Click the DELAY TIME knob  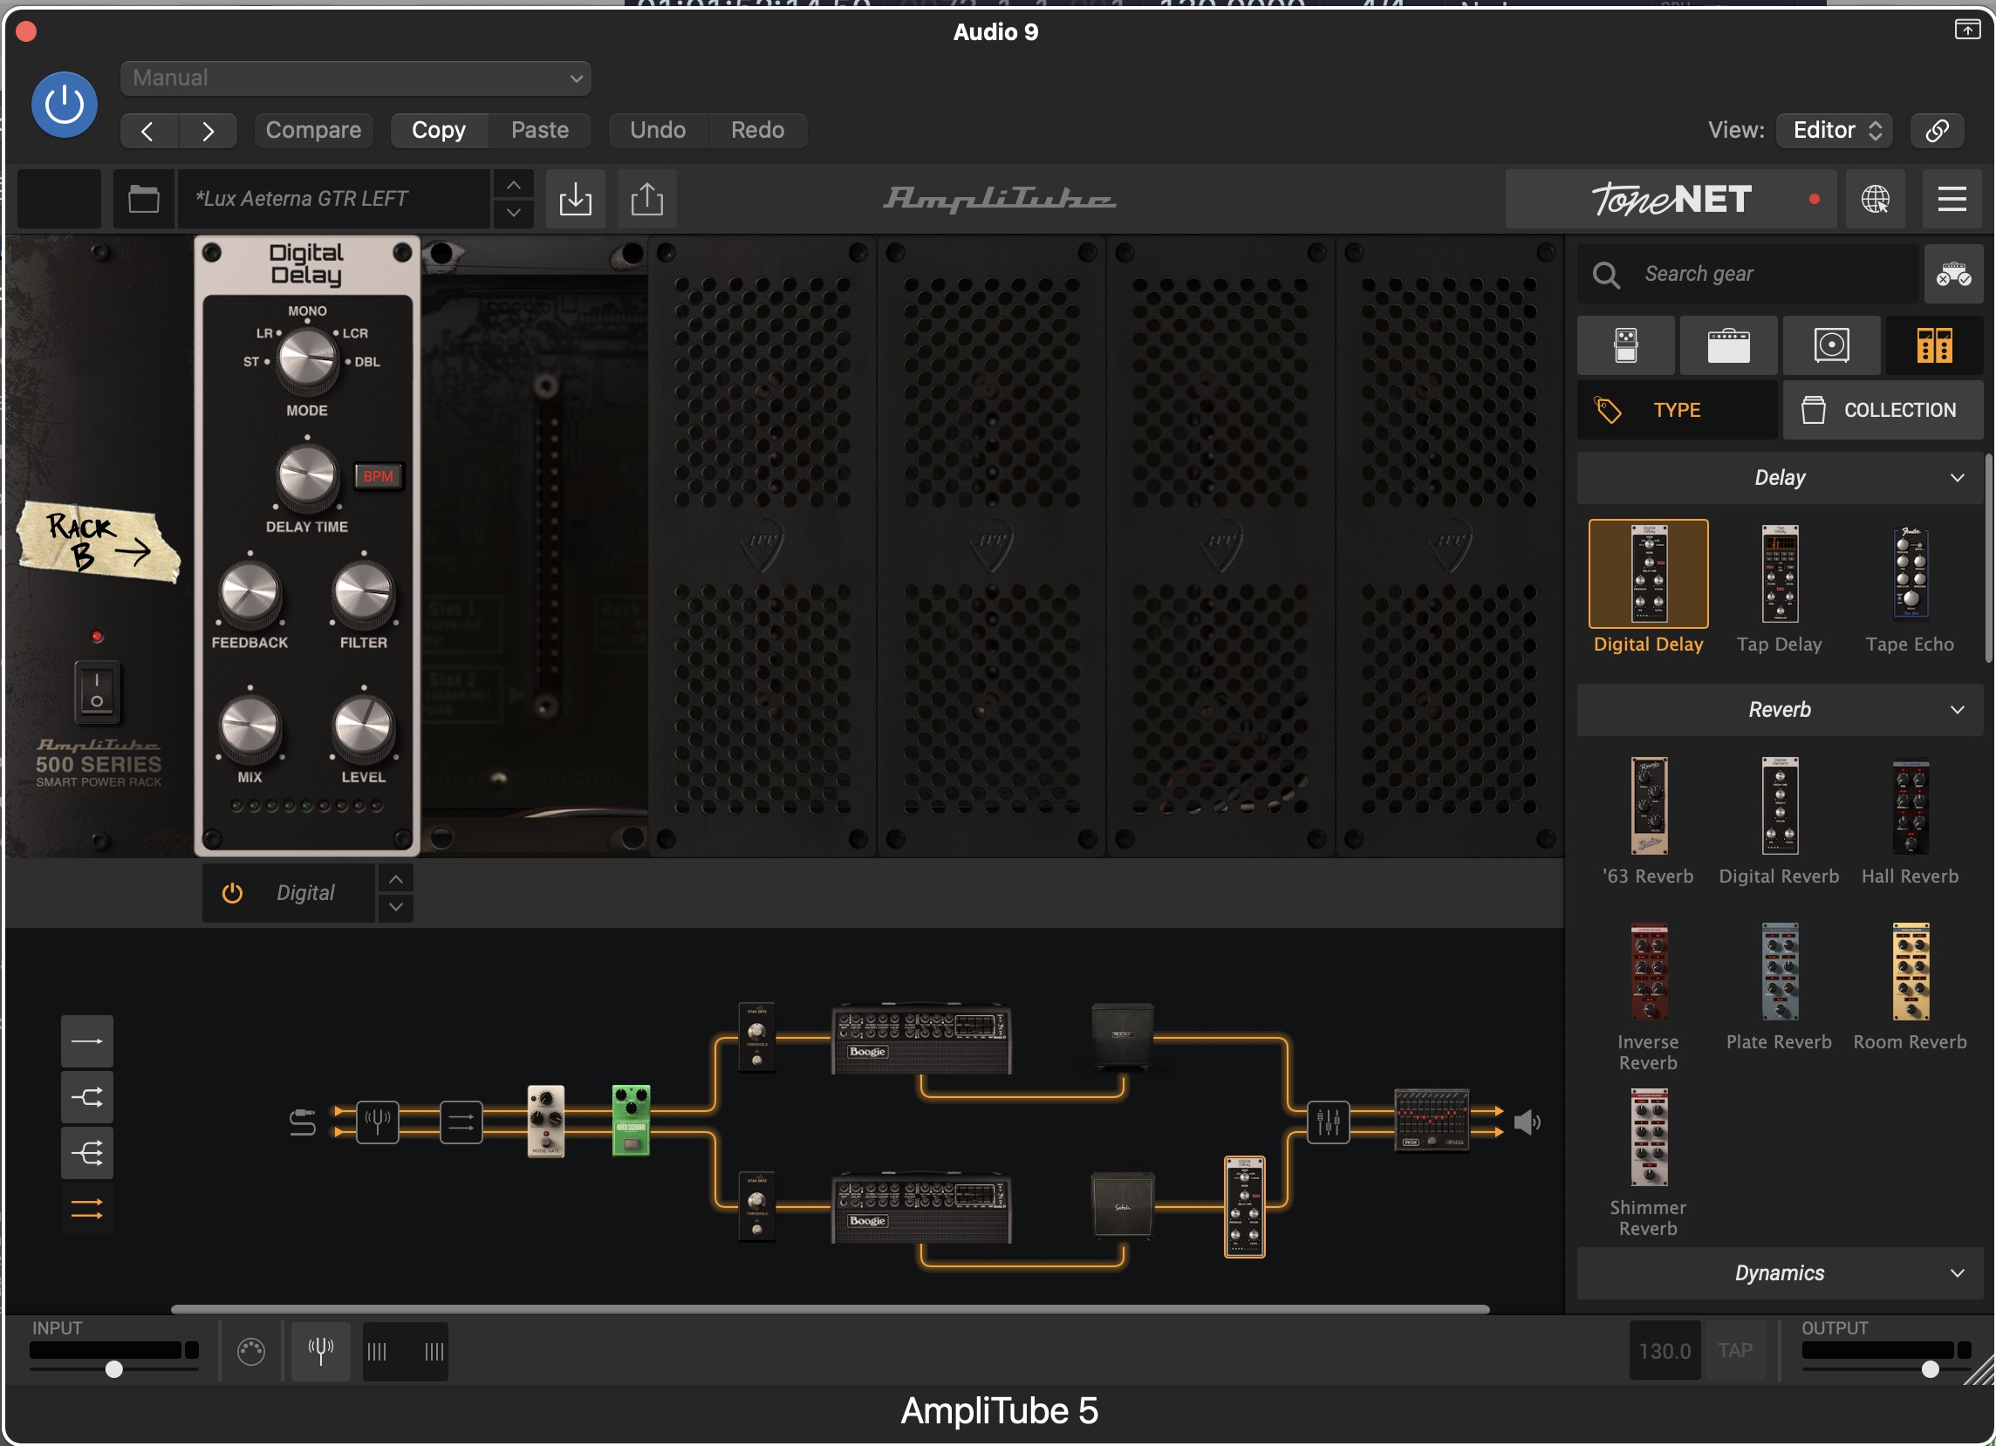(306, 476)
